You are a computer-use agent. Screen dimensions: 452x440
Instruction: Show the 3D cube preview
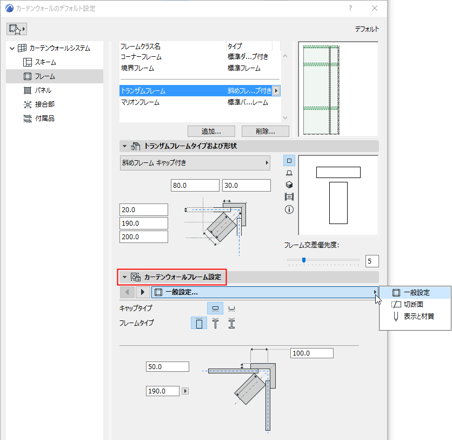pos(290,185)
